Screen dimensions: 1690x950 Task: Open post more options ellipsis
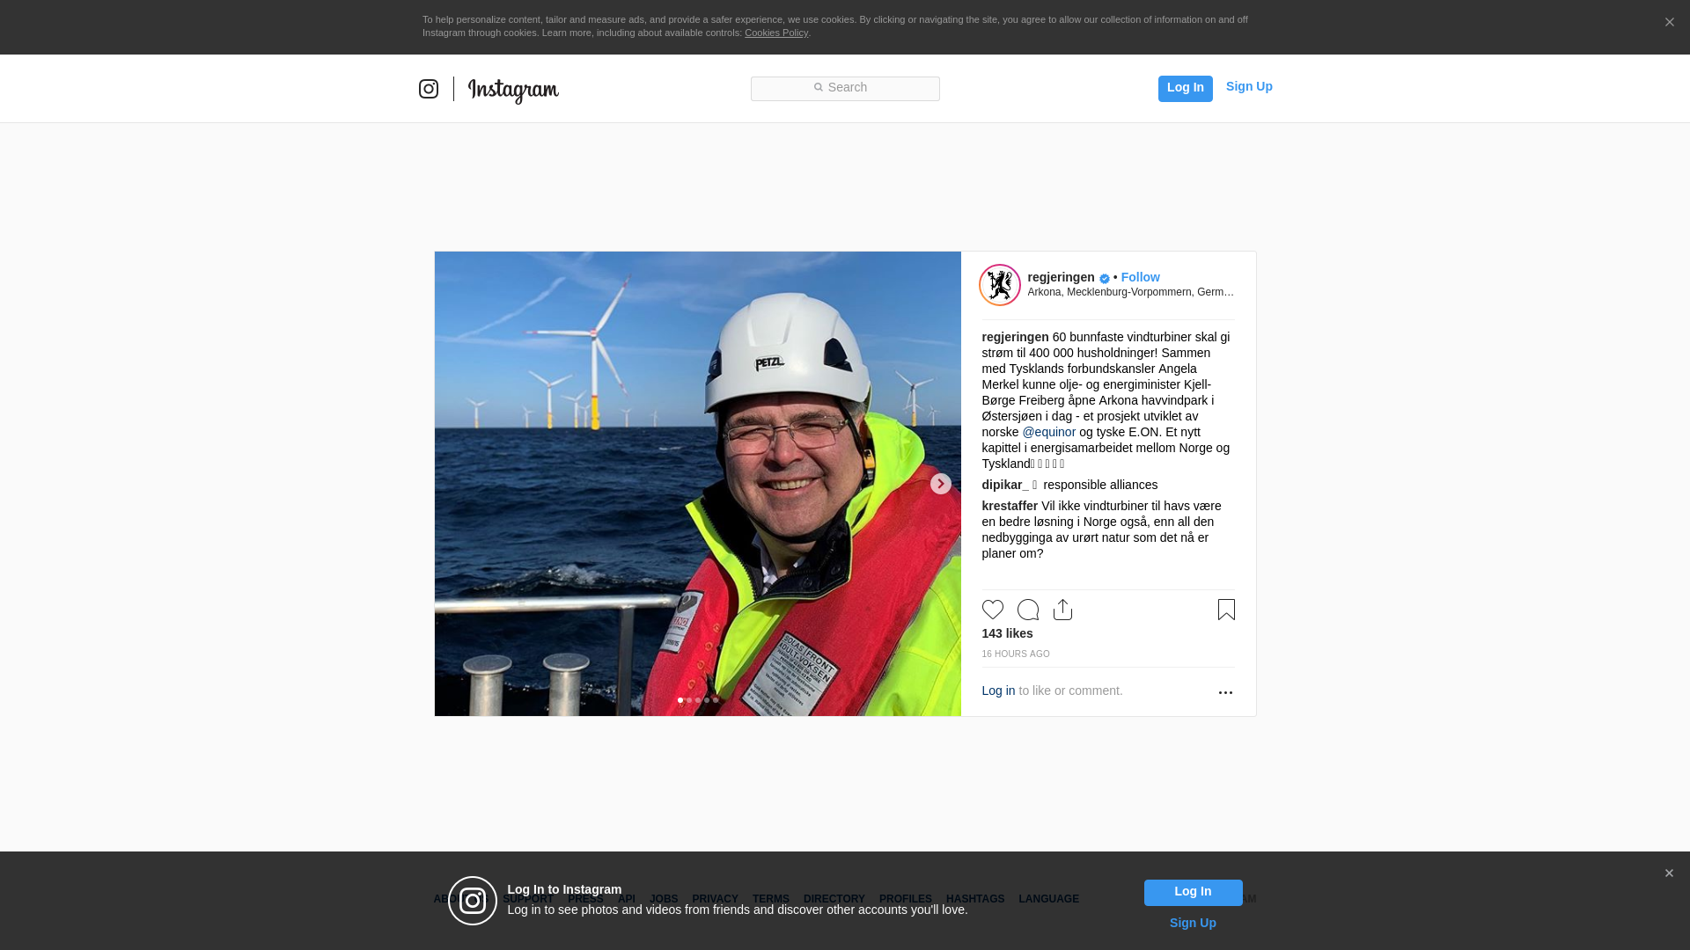click(1225, 693)
